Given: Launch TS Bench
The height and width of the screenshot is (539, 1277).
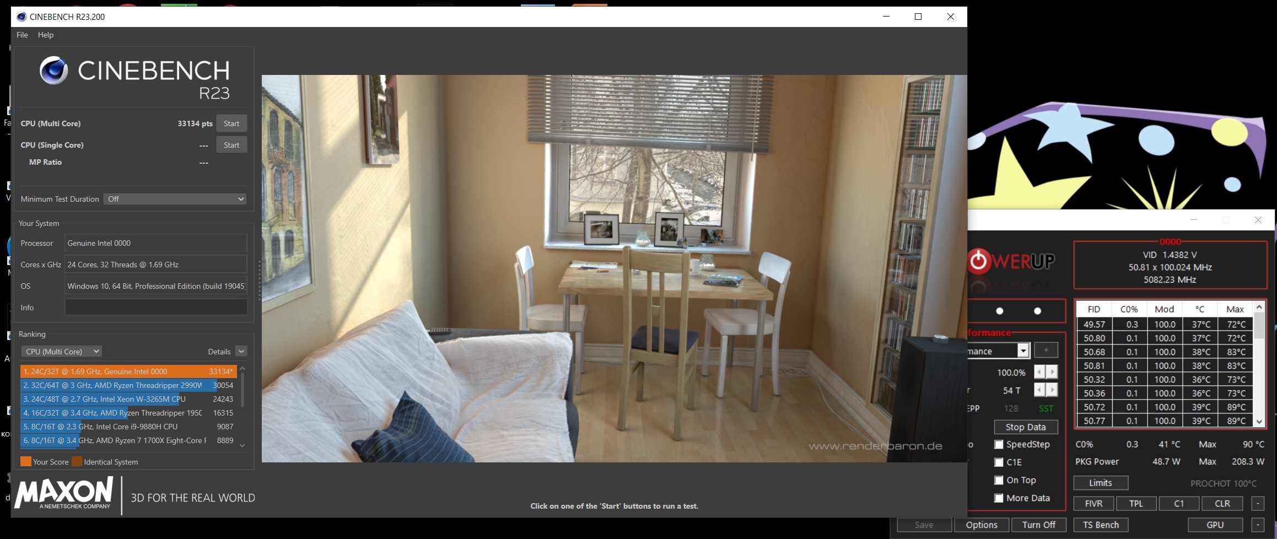Looking at the screenshot, I should pyautogui.click(x=1101, y=525).
